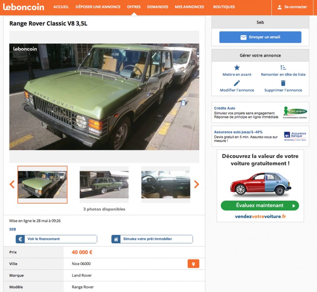Open MES ANNONCES section
317x292 pixels.
tap(189, 7)
